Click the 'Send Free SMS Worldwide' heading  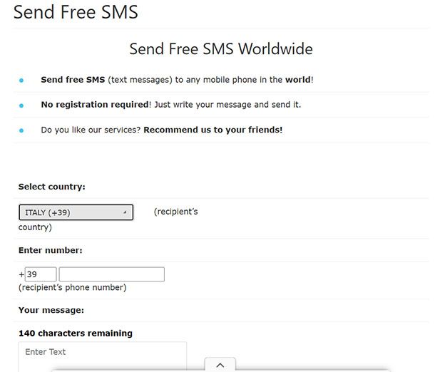click(x=221, y=49)
